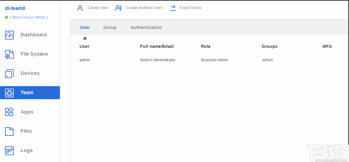Click the Dashboard gauge icon
The image size is (349, 162).
[9, 35]
